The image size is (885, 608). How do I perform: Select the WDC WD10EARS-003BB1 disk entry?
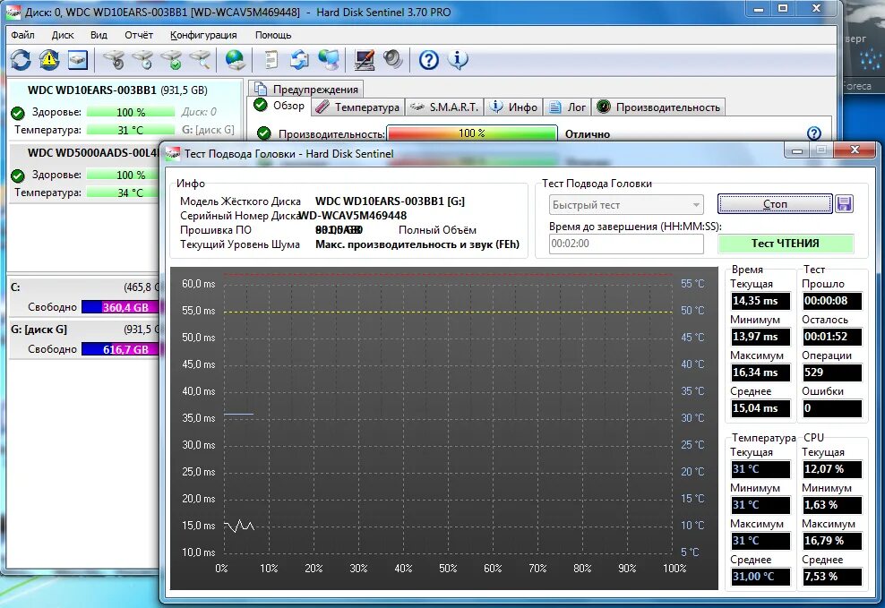(x=125, y=110)
